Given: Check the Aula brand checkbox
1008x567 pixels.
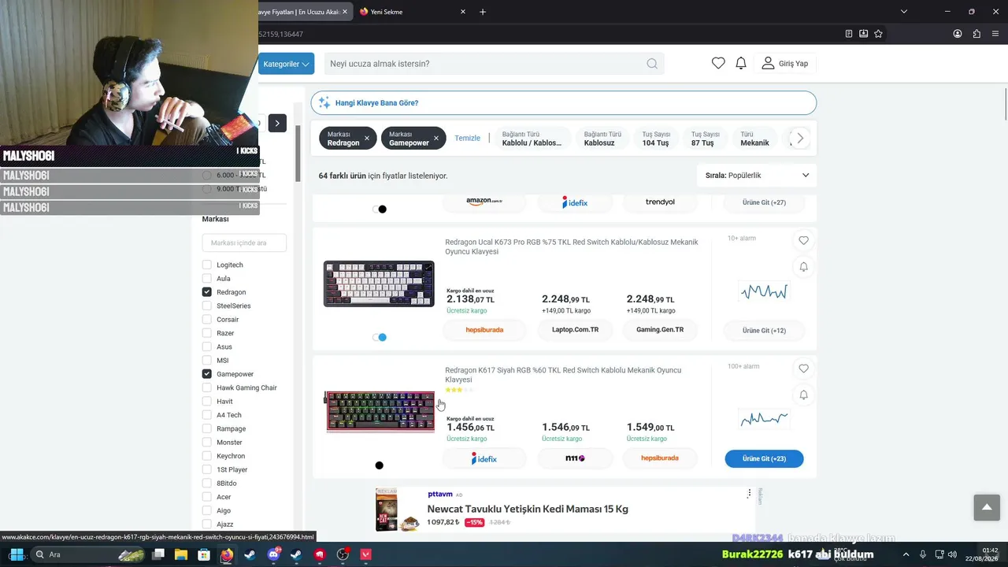Looking at the screenshot, I should coord(207,279).
